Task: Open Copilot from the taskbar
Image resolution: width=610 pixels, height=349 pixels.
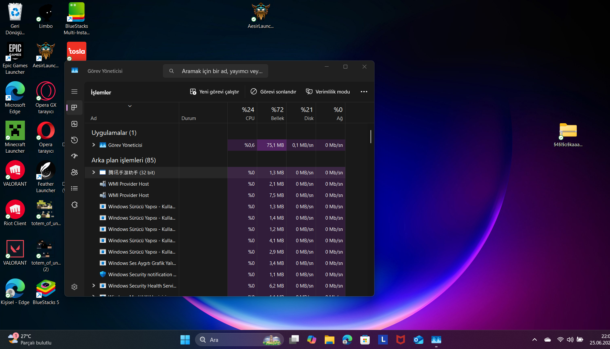Action: click(x=311, y=340)
